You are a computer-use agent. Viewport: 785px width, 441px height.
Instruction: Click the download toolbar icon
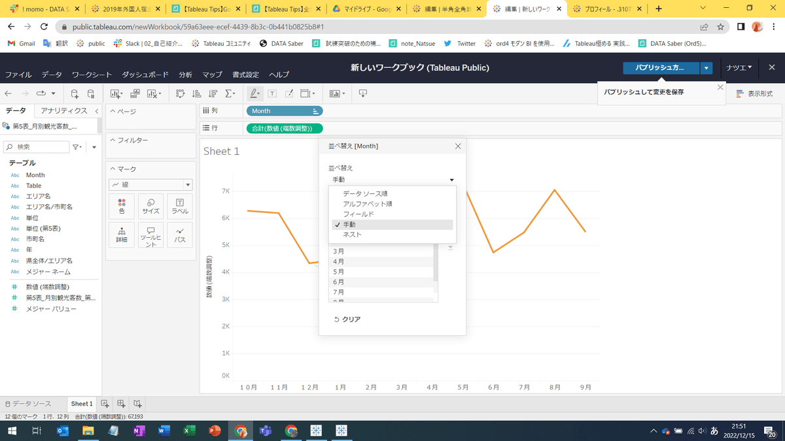(363, 93)
